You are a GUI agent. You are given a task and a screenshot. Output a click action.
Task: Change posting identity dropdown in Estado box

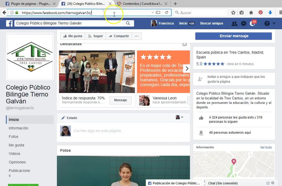(179, 117)
